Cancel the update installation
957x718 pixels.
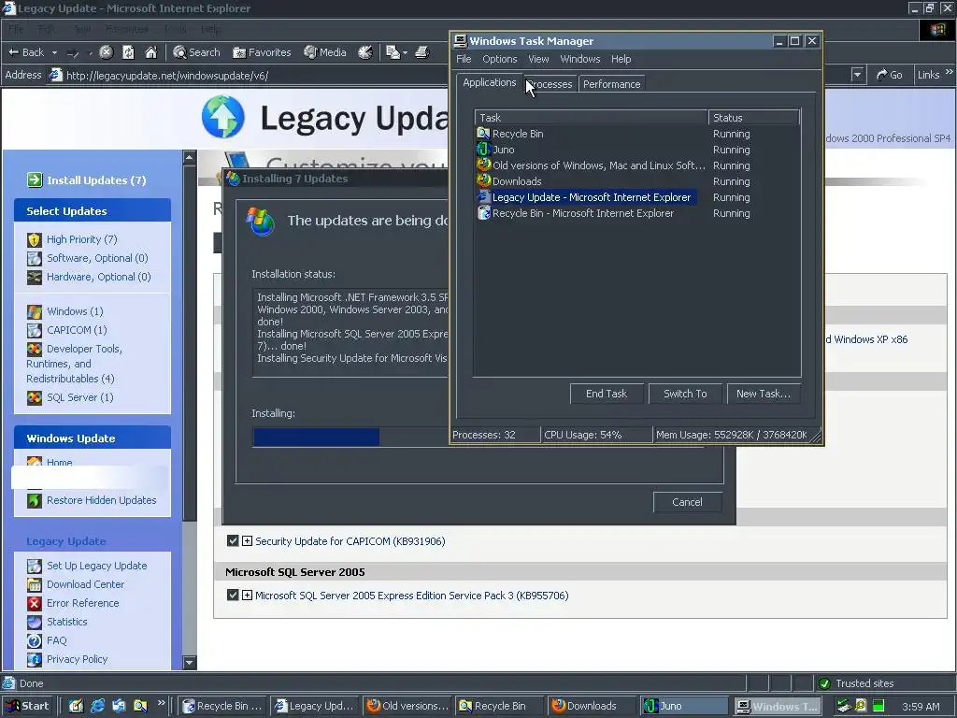[687, 502]
